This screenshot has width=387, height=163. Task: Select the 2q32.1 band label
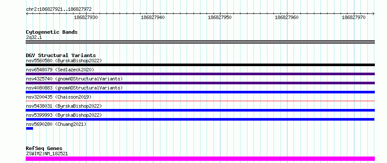(34, 37)
